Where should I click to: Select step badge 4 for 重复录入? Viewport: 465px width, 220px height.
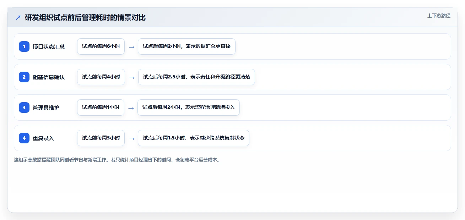[x=24, y=138]
